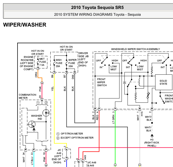Click "HOT IN ON OR START" above WSH fuse

pos(66,48)
